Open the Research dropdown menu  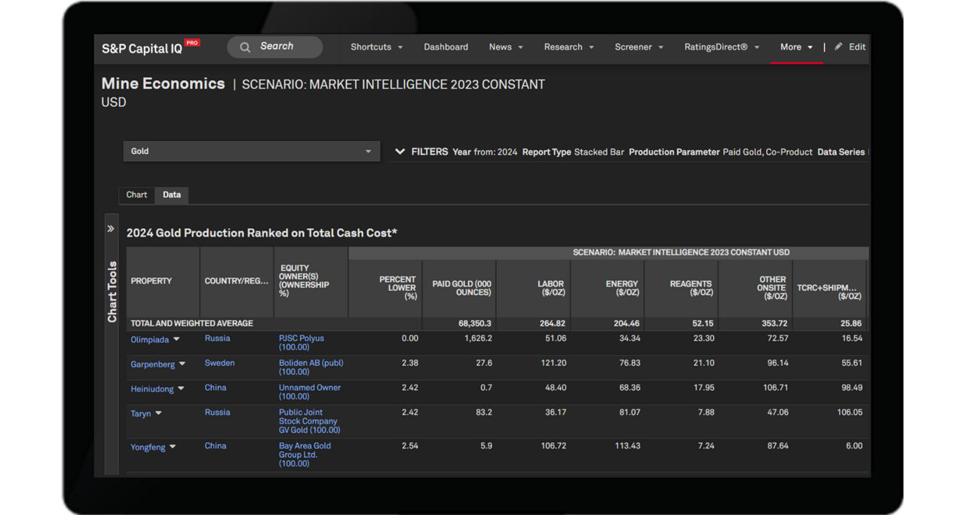tap(568, 47)
